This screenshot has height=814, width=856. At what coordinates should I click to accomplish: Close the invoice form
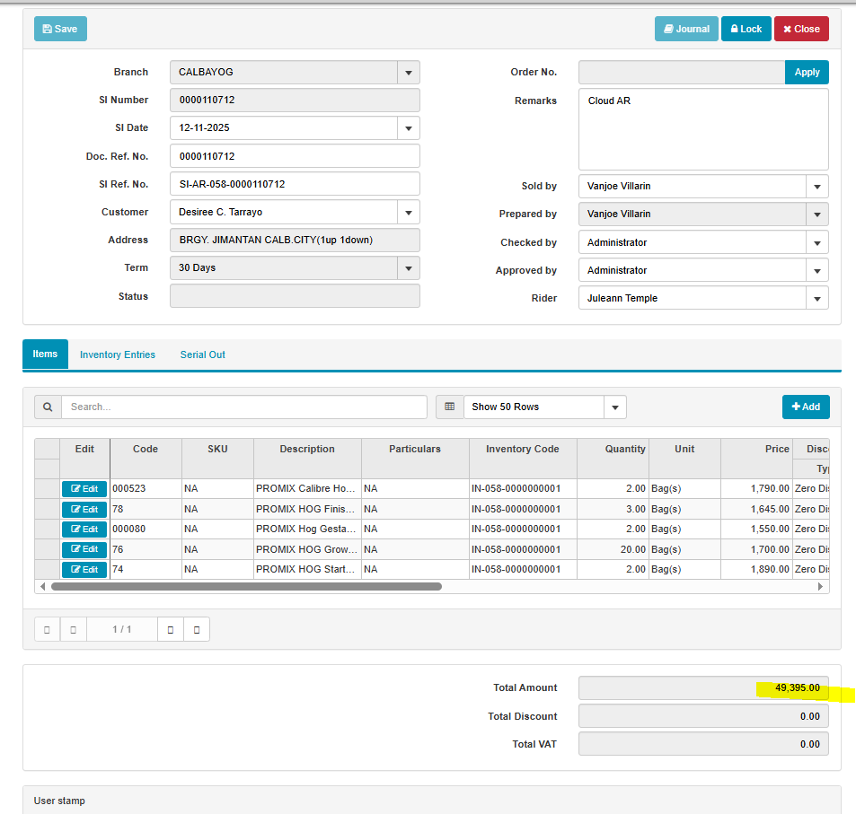coord(801,29)
